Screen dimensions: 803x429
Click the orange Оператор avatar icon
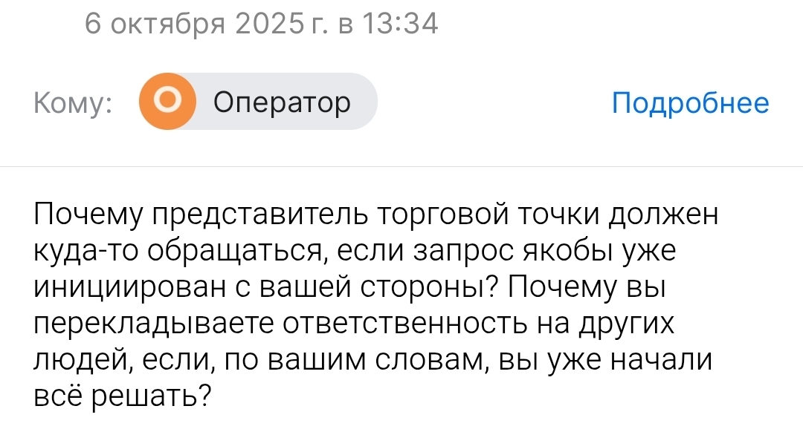tap(168, 102)
